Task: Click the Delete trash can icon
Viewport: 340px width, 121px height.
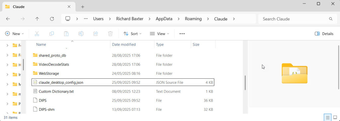Action: point(110,34)
